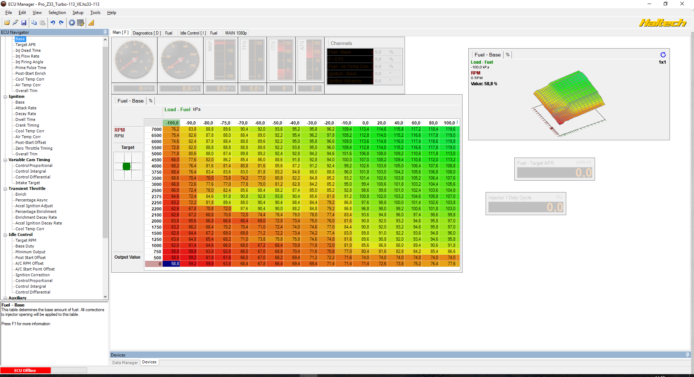
Task: Select Target AFR in the navigator
Action: [x=25, y=45]
